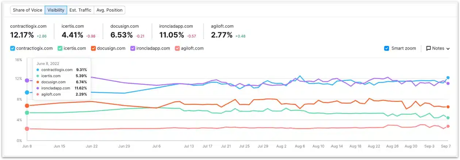Click the blue contractlogix point at Sep 7

coord(448,77)
